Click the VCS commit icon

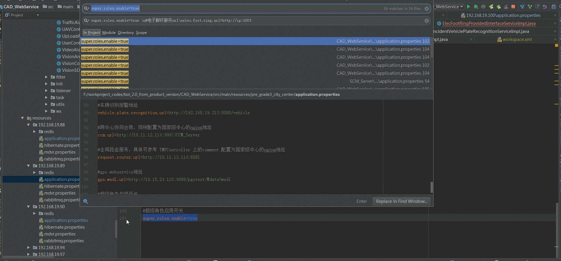click(530, 7)
